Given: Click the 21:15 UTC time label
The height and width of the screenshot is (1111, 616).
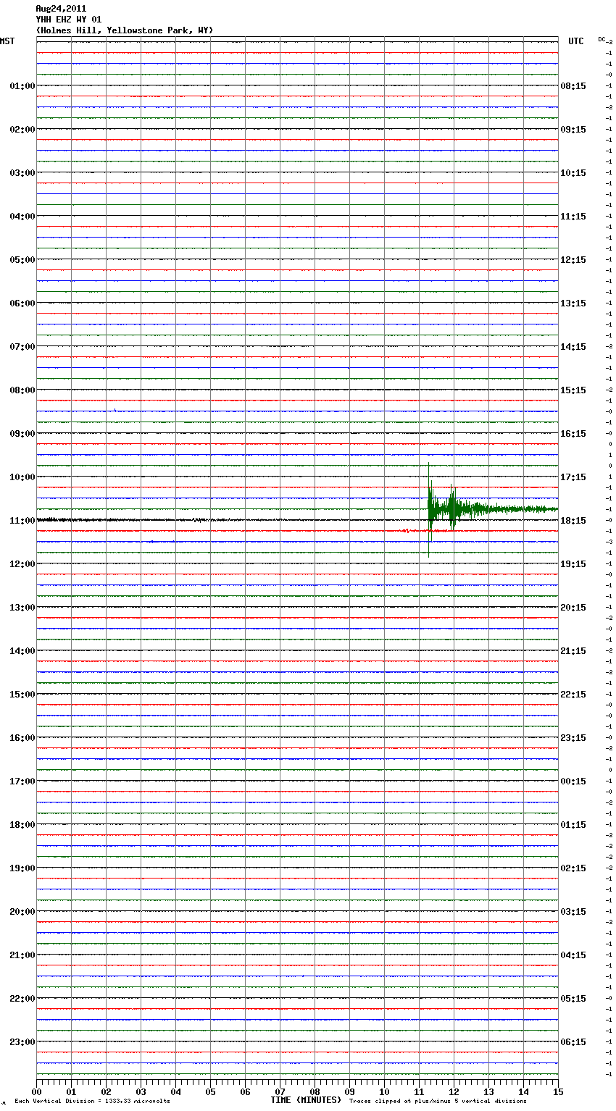Looking at the screenshot, I should click(x=573, y=651).
